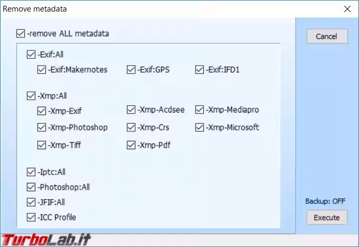Click the Cancel button
The image size is (359, 247).
[x=326, y=36]
